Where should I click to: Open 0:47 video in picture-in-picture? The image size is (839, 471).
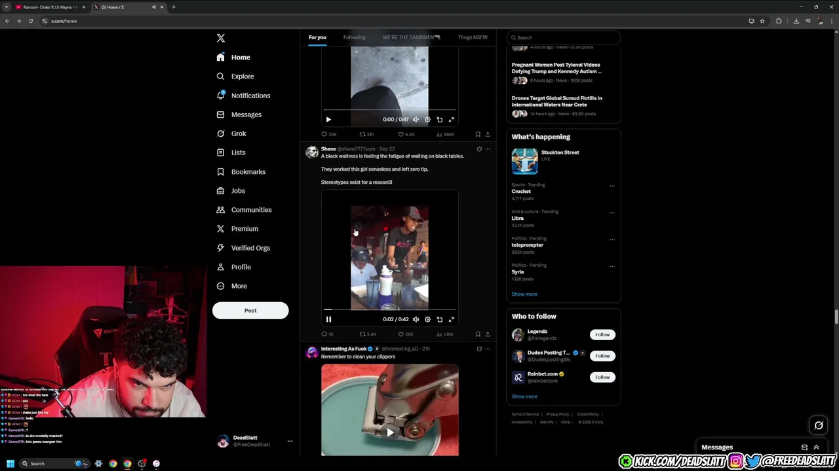(440, 120)
